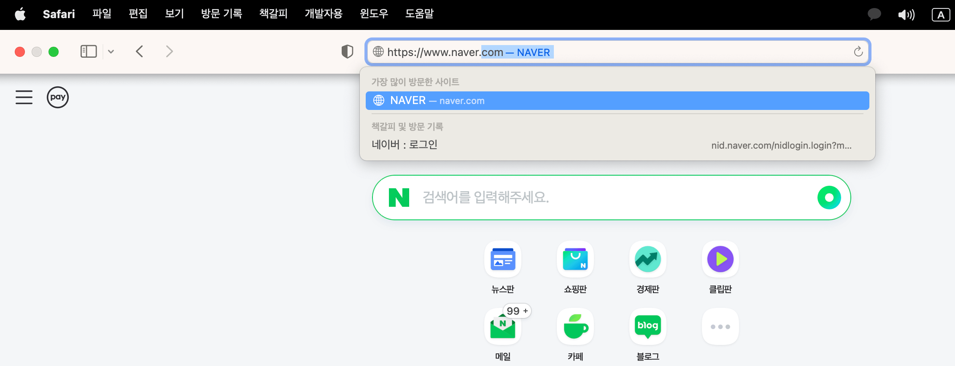Click the 99+ mail badge
The image size is (955, 366).
pos(517,311)
